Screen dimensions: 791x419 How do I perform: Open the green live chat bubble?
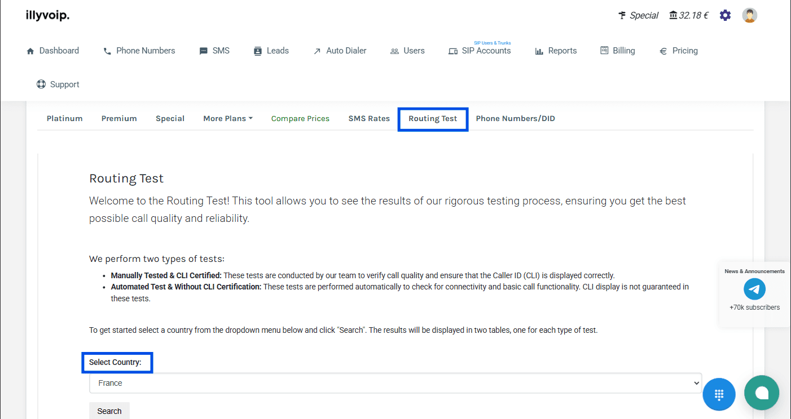pos(761,393)
